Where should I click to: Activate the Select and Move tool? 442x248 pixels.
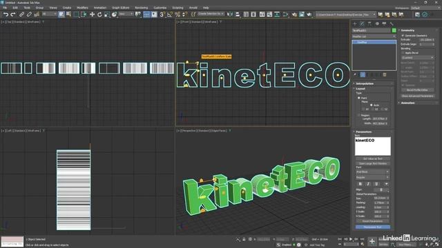[x=92, y=14]
